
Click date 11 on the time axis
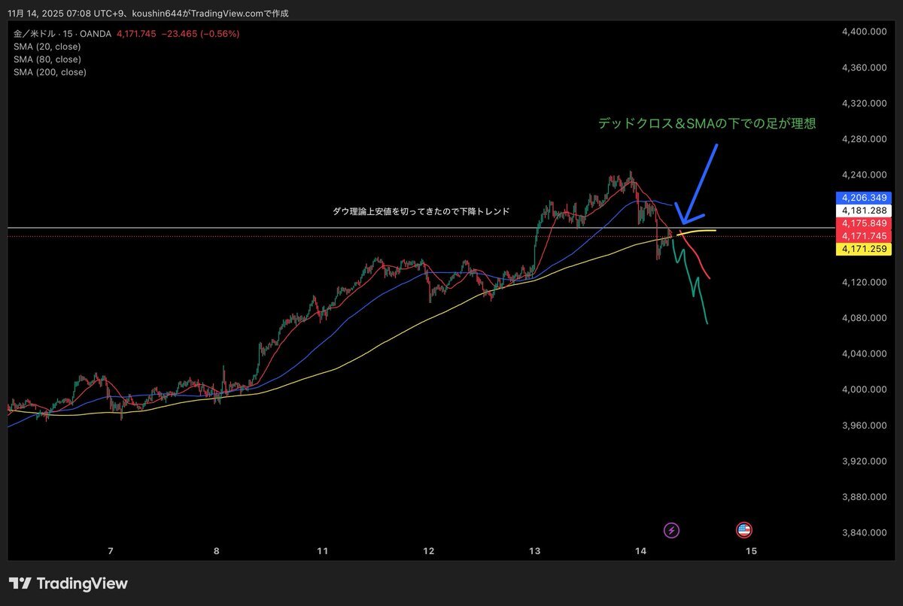[x=323, y=551]
